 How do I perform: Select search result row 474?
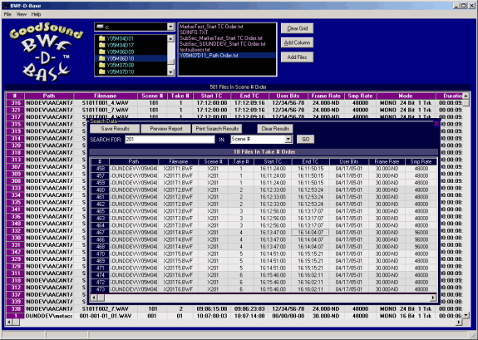tap(100, 275)
